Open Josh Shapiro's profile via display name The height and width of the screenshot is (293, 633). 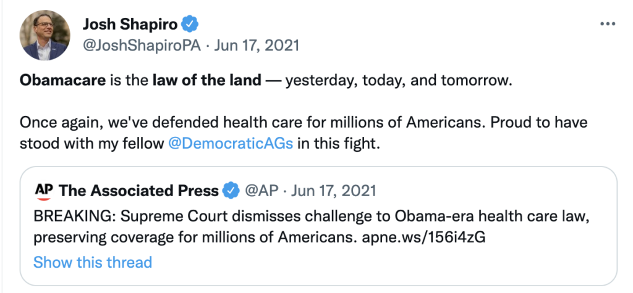pos(130,25)
